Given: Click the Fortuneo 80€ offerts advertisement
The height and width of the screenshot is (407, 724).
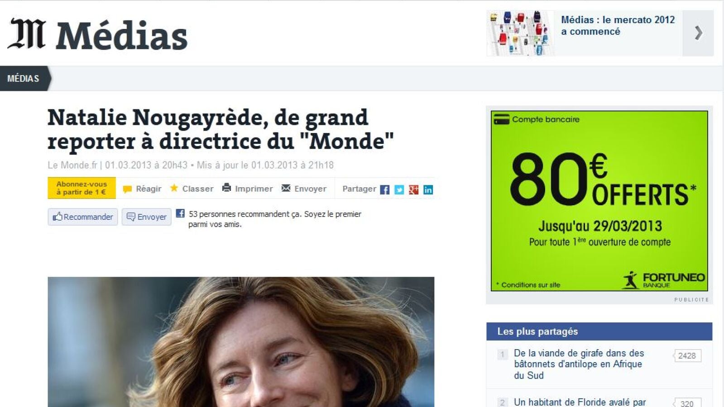Looking at the screenshot, I should tap(599, 201).
